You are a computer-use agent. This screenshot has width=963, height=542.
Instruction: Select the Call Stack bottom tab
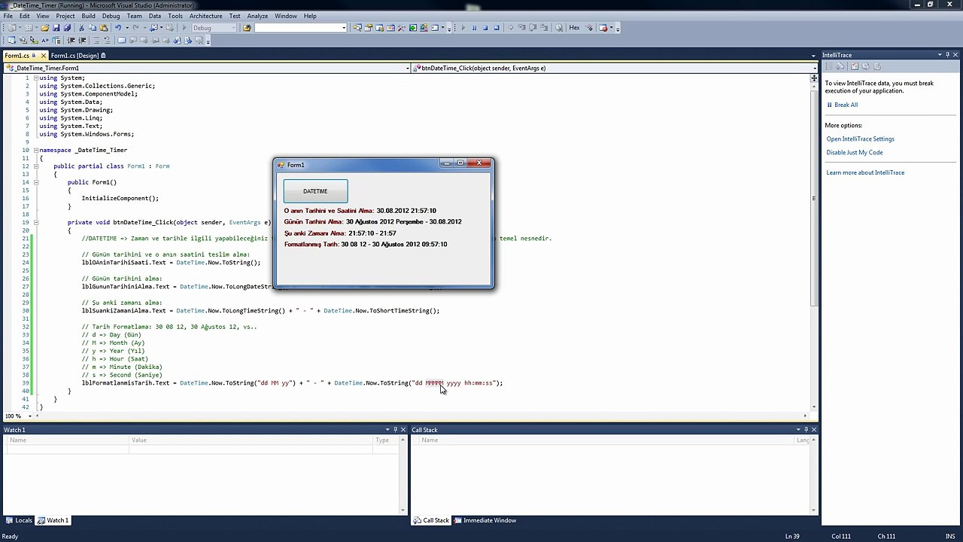coord(431,520)
